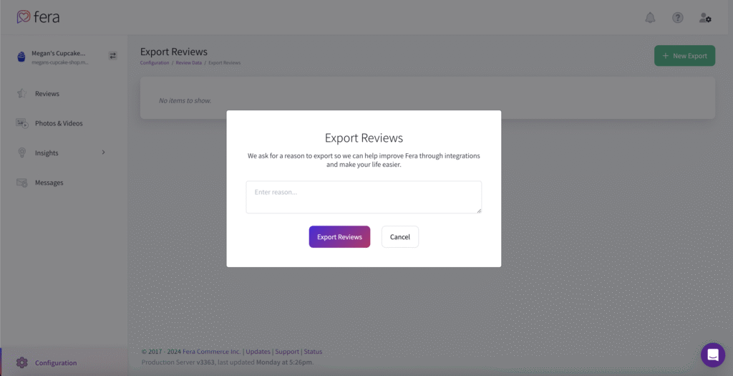
Task: Expand the Insights submenu chevron
Action: (x=103, y=153)
